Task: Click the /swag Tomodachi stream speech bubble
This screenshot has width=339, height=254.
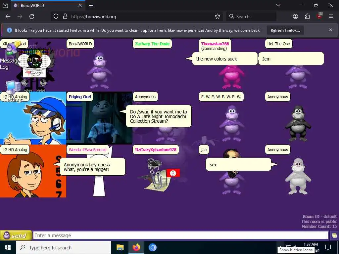Action: point(159,116)
